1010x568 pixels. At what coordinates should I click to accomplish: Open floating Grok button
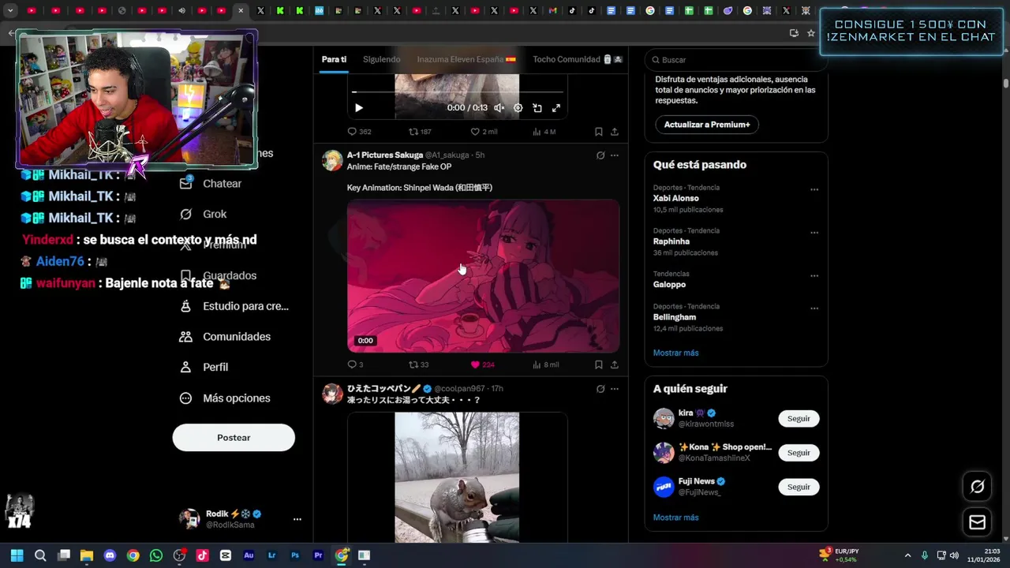pos(977,487)
